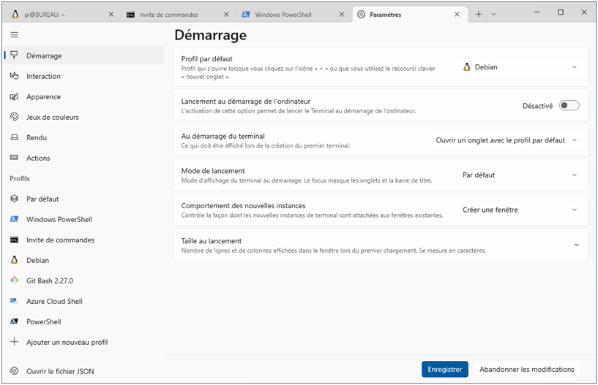Open the Profil par défaut Debian dropdown

520,67
